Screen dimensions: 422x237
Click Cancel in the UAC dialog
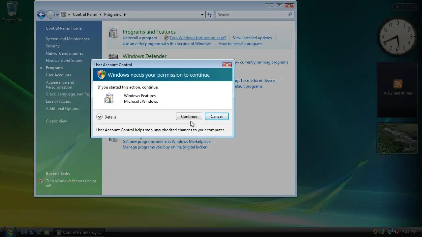tap(217, 117)
